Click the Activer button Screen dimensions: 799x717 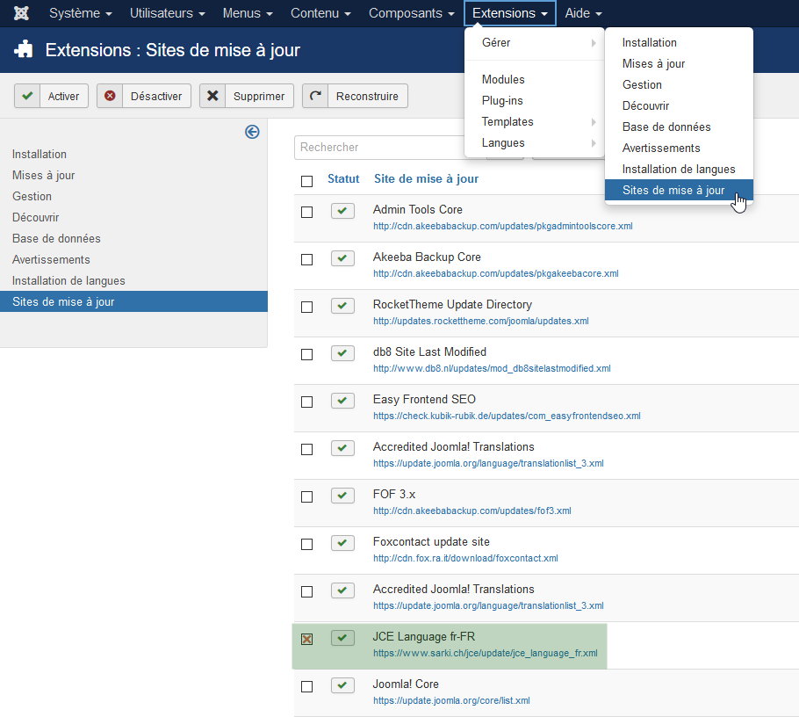(x=51, y=96)
